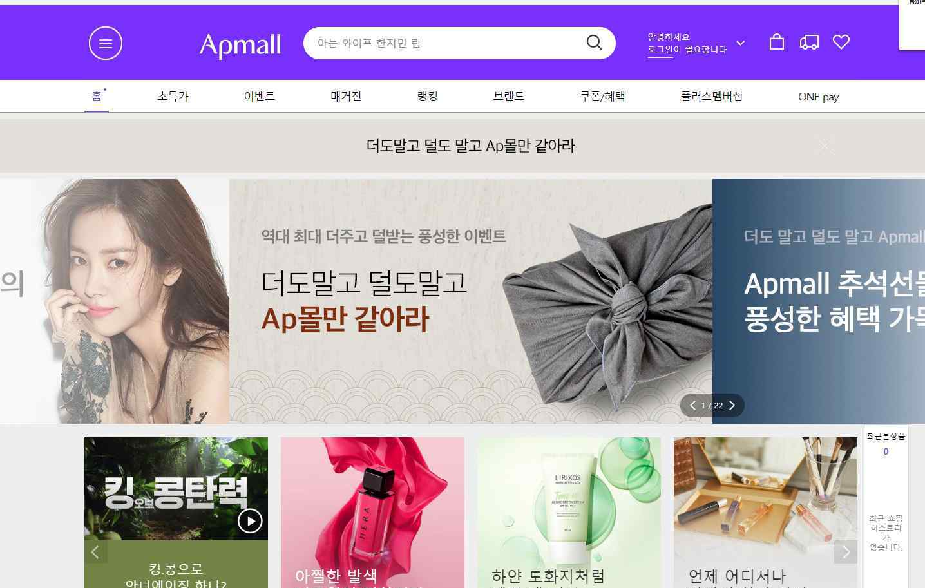Open the 랭킹 menu tab
The height and width of the screenshot is (588, 925).
pyautogui.click(x=427, y=97)
